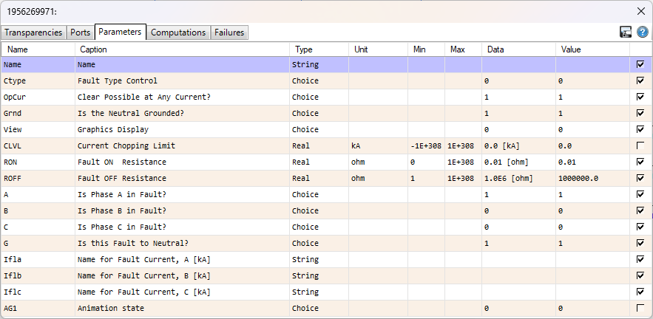Open the script view icon beside help
Viewport: 653px width, 319px height.
[x=626, y=32]
